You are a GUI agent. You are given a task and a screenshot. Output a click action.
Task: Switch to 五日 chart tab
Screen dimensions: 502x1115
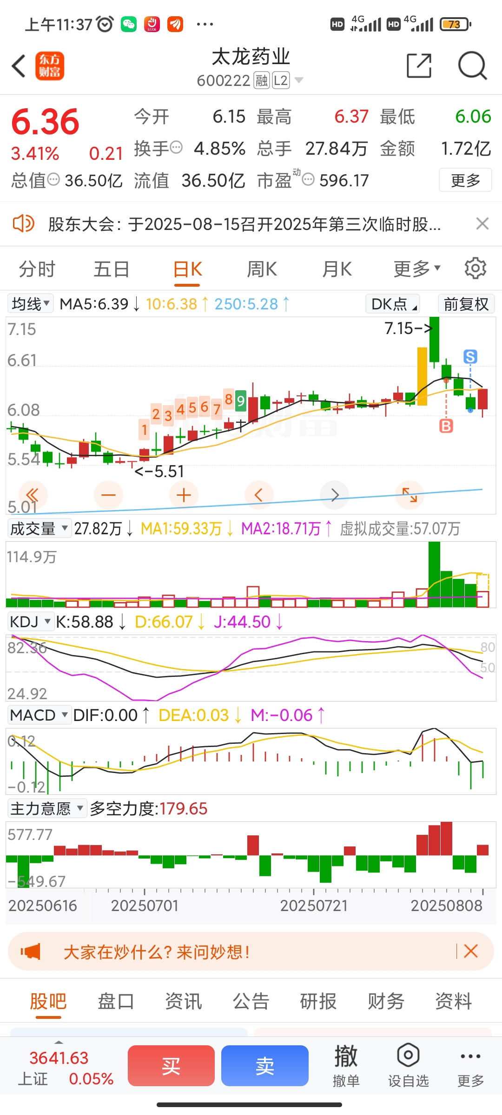(112, 269)
